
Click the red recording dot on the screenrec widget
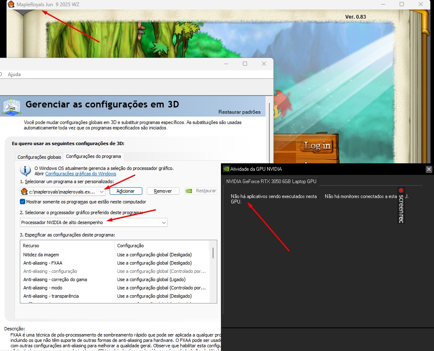(401, 190)
